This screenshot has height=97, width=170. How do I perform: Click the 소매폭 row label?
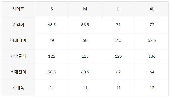click(18, 88)
